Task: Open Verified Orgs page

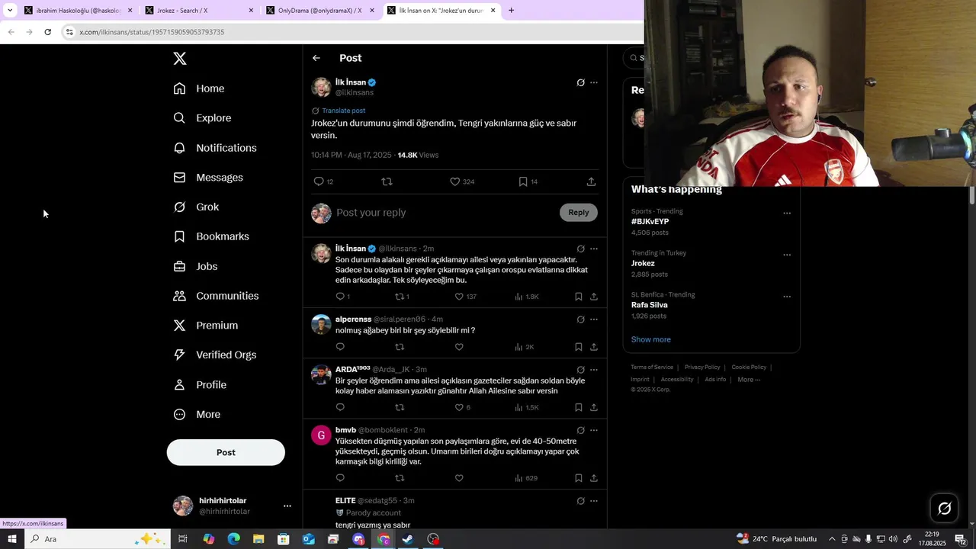Action: [x=214, y=355]
